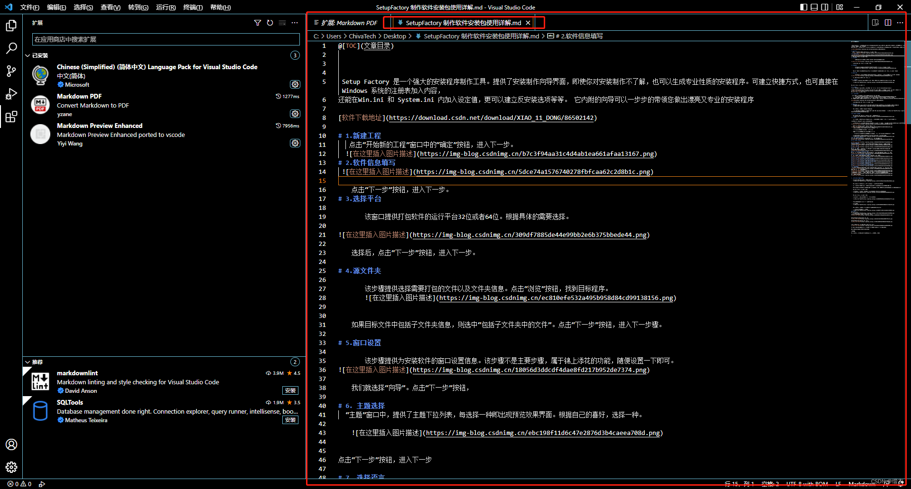Expand the '# 2.软件信息填写' breadcrumb symbol
The width and height of the screenshot is (911, 489).
point(575,36)
